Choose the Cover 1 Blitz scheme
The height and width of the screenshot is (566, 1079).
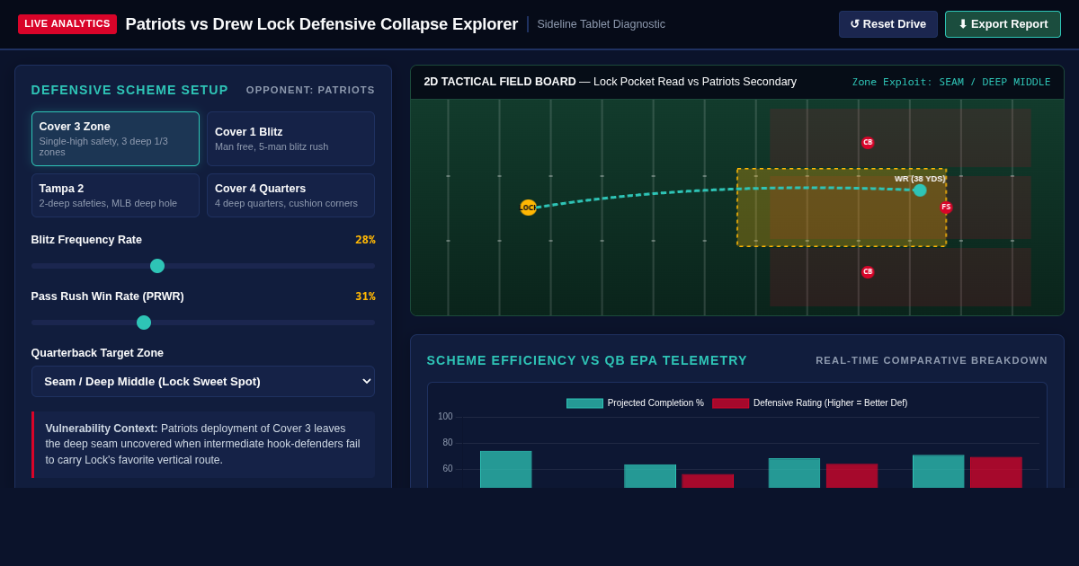[290, 138]
